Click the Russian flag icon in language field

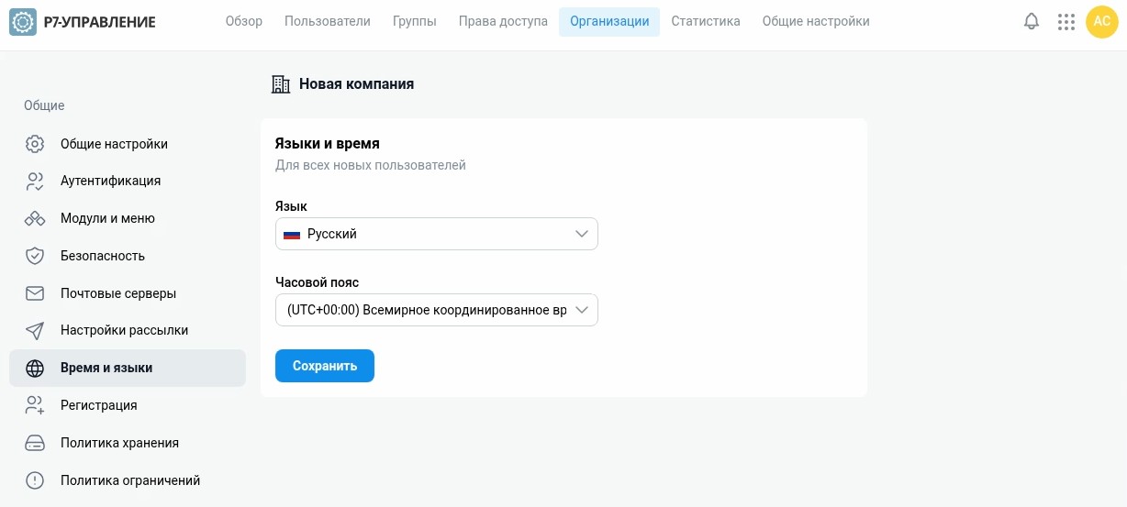click(292, 235)
